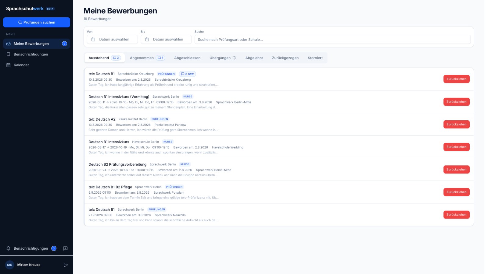This screenshot has height=274, width=488.
Task: Click the message badge on Ausstehend tab
Action: coord(116,58)
